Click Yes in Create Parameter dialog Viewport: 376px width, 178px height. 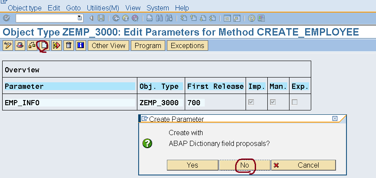coord(193,165)
